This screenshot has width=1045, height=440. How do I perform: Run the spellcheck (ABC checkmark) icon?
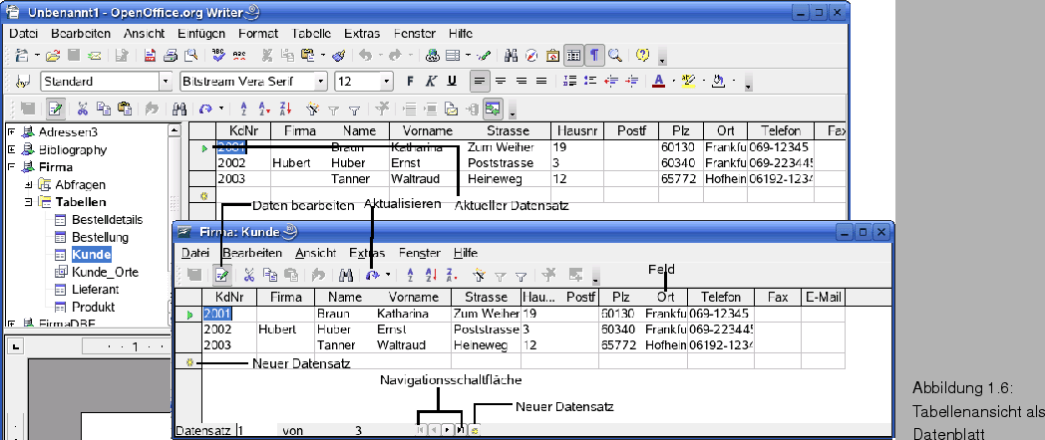click(218, 56)
